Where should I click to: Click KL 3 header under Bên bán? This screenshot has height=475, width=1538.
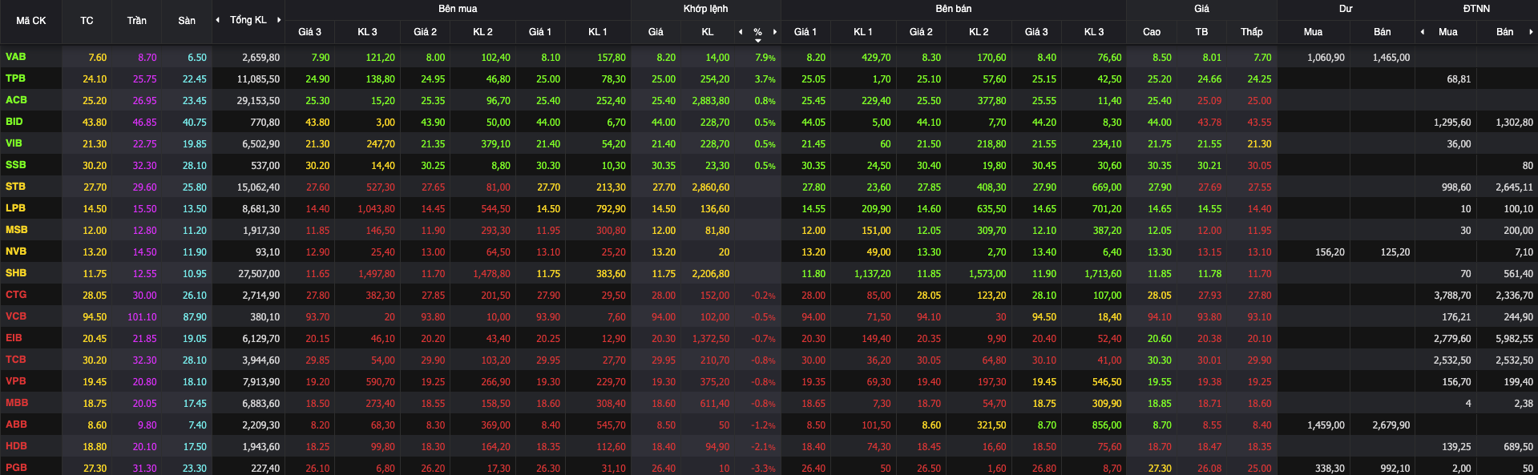(x=1094, y=32)
